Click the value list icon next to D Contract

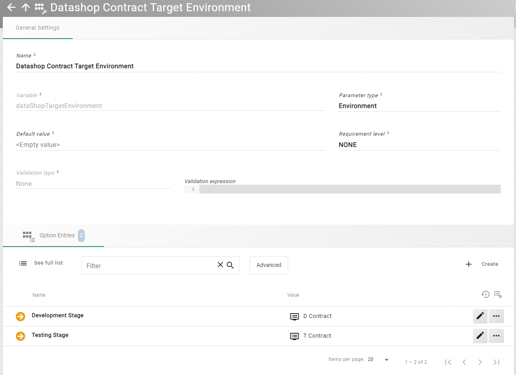pos(295,316)
